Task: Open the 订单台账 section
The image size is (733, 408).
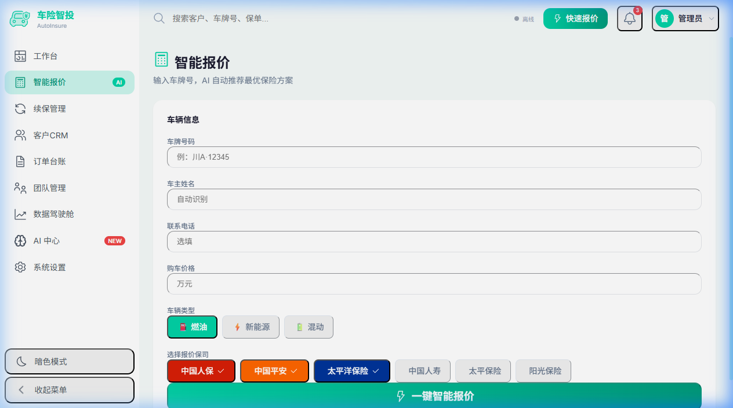Action: point(52,161)
